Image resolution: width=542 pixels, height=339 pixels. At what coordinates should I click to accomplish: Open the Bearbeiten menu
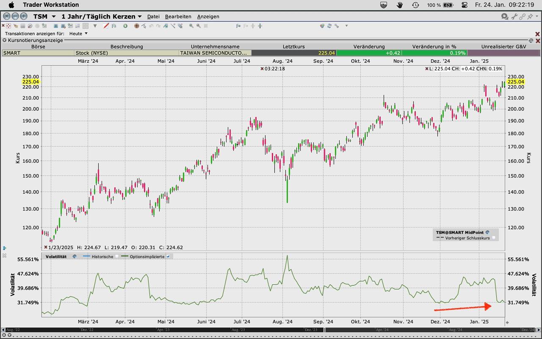178,17
